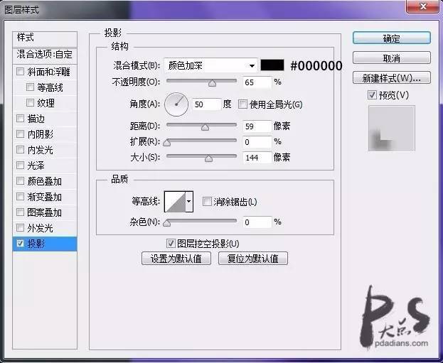Click the 距离 slider handle

tap(205, 127)
